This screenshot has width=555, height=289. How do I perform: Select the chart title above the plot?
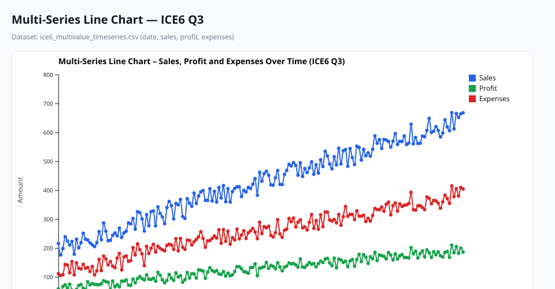click(202, 61)
